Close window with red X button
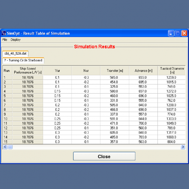 (184, 33)
